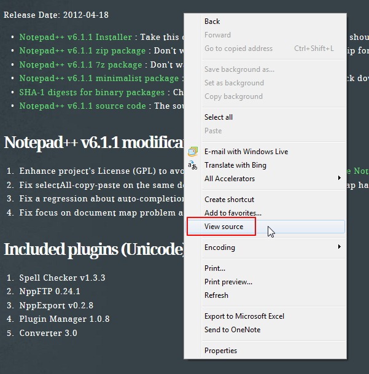Click the Translate with Bing icon
The width and height of the screenshot is (369, 374).
193,165
